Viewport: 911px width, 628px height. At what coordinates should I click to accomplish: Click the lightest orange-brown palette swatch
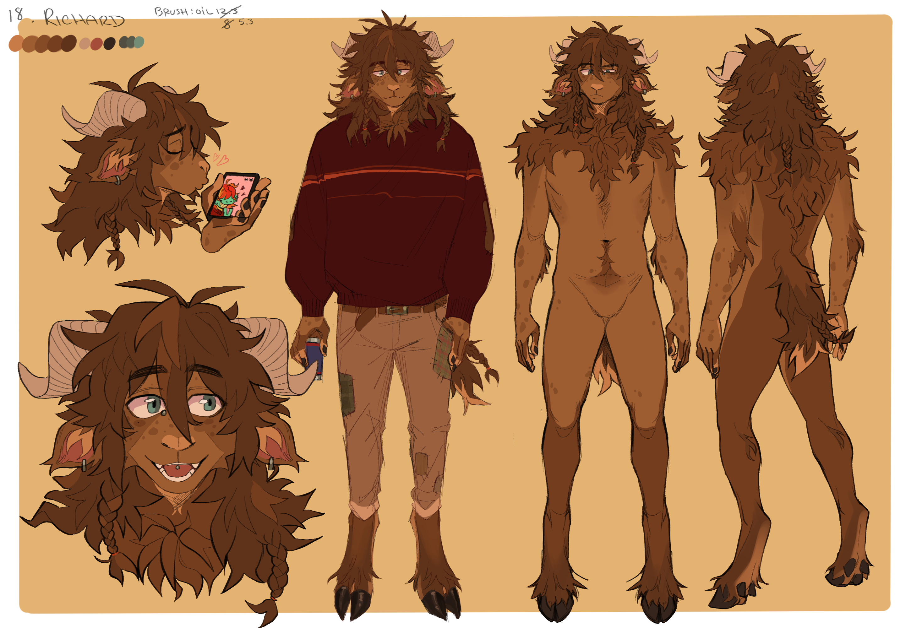16,43
